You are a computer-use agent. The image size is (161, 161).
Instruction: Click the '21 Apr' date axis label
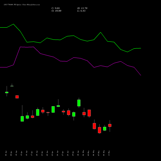(x=42, y=153)
